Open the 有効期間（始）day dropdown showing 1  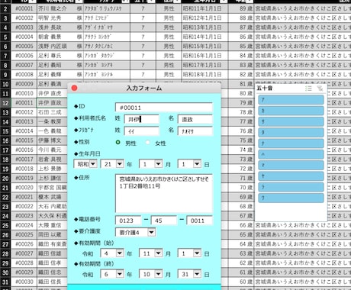(197, 253)
